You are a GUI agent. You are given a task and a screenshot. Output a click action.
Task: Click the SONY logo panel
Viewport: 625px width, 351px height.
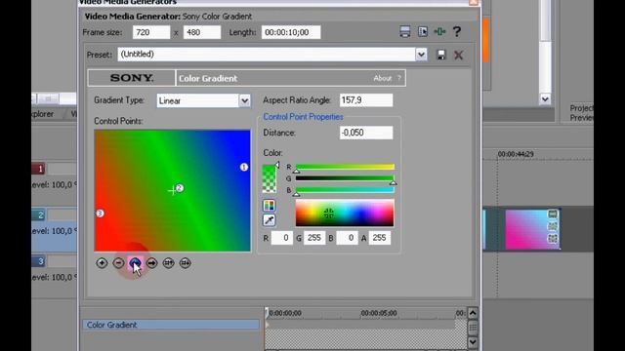click(132, 78)
